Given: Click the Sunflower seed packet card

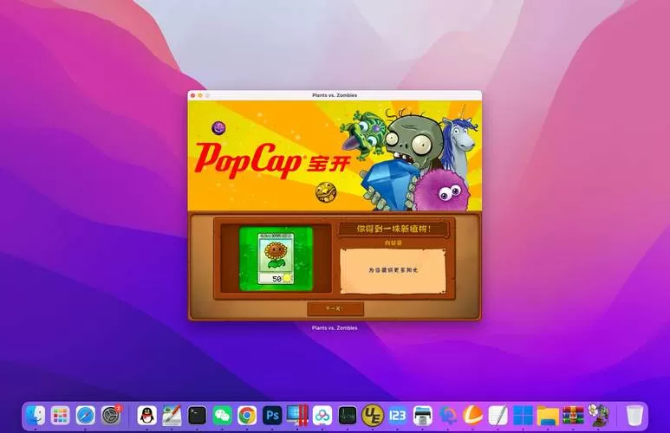Looking at the screenshot, I should coord(276,259).
